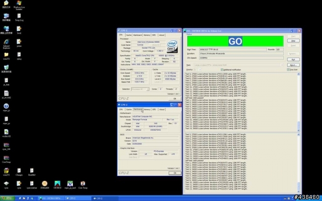Viewport: 322px width, 201px height.
Task: Click the 'Self-test 160K passed!' line in upper log
Action: click(195, 98)
